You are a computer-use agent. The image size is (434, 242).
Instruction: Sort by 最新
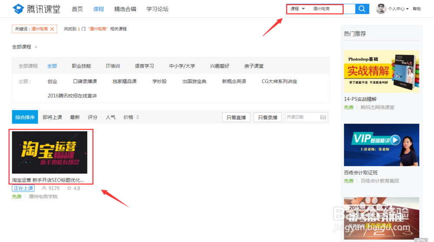click(75, 117)
